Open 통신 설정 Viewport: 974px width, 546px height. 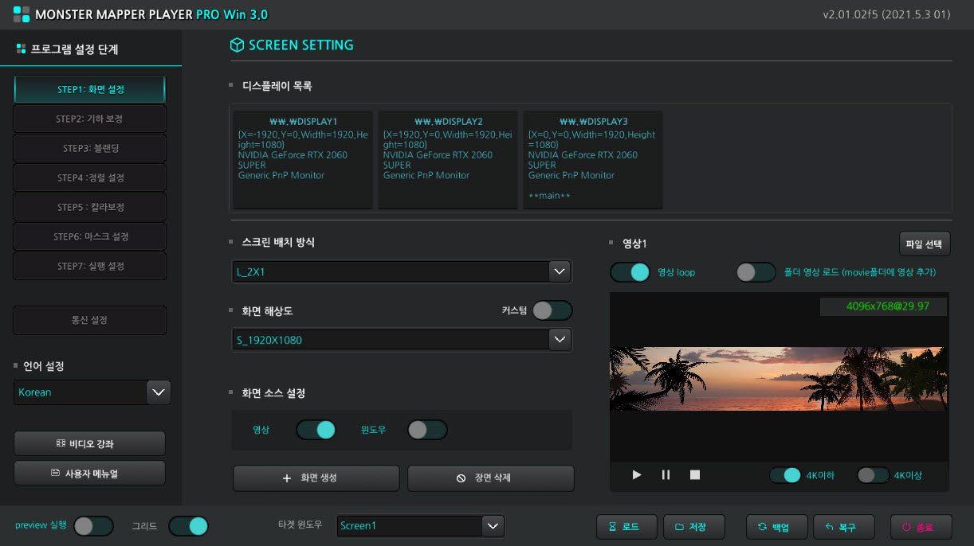tap(90, 320)
